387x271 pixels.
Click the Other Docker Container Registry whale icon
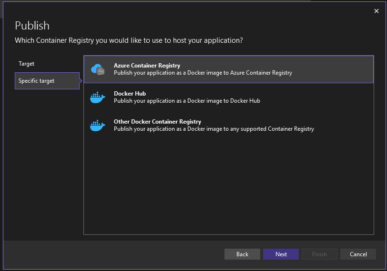point(98,126)
